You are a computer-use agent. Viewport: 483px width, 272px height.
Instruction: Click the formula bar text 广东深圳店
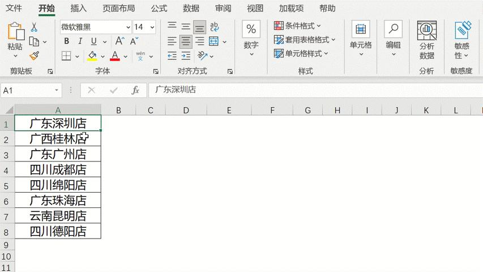click(176, 90)
